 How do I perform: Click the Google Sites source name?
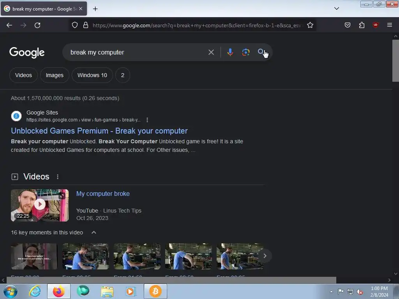point(42,113)
